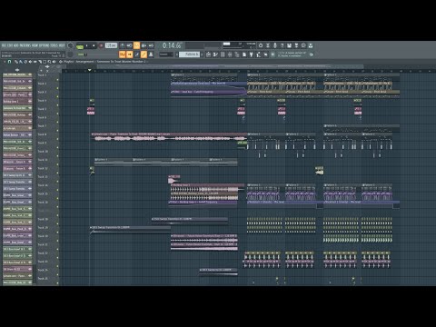Select the Select tool in Playlist
Viewport: 436px width, 327px height.
pos(45,62)
